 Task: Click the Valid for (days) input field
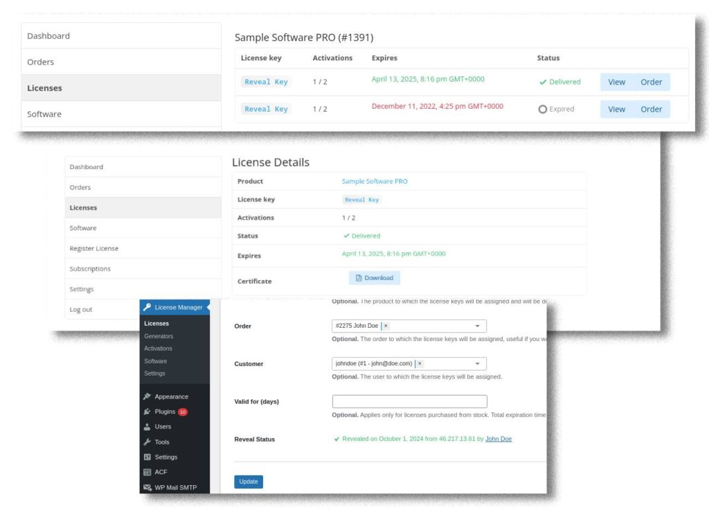(x=409, y=401)
